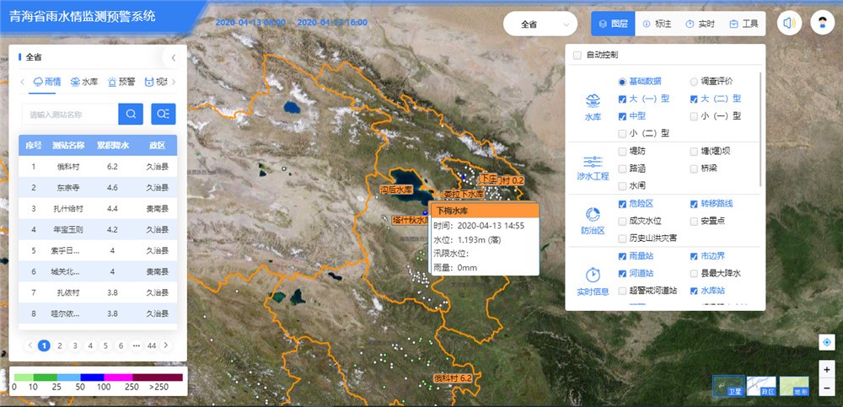Image resolution: width=843 pixels, height=407 pixels.
Task: Go to page 2 of station list
Action: point(59,345)
